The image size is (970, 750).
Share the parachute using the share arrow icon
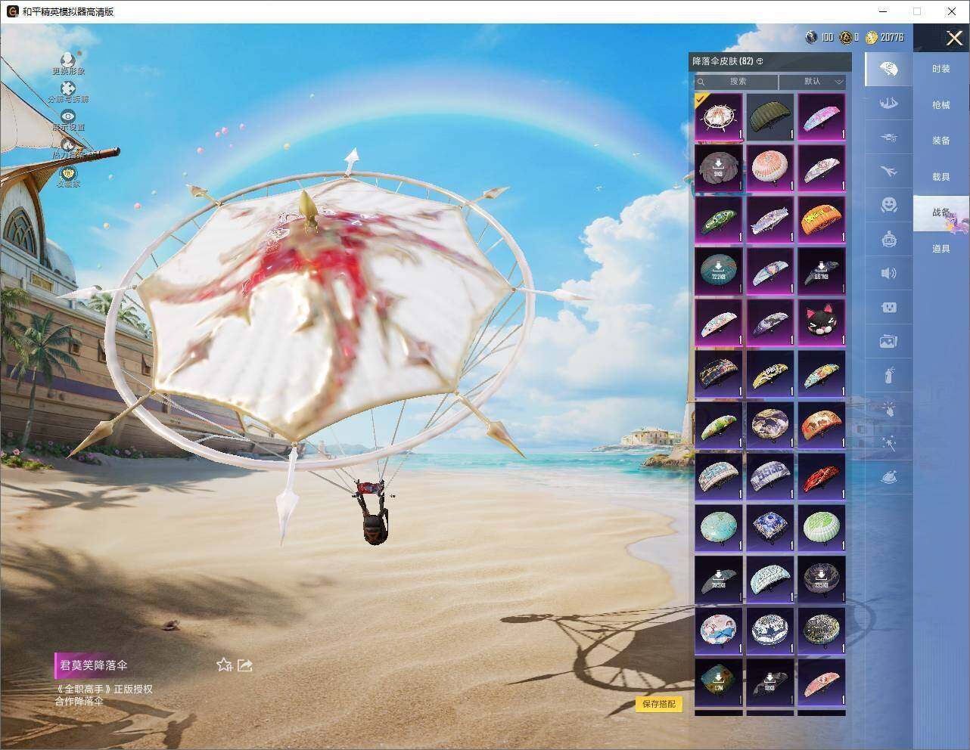(244, 665)
